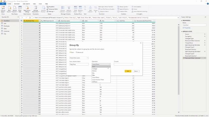Collapse the Queries pane
Image resolution: width=209 pixels, height=117 pixels.
tap(18, 17)
